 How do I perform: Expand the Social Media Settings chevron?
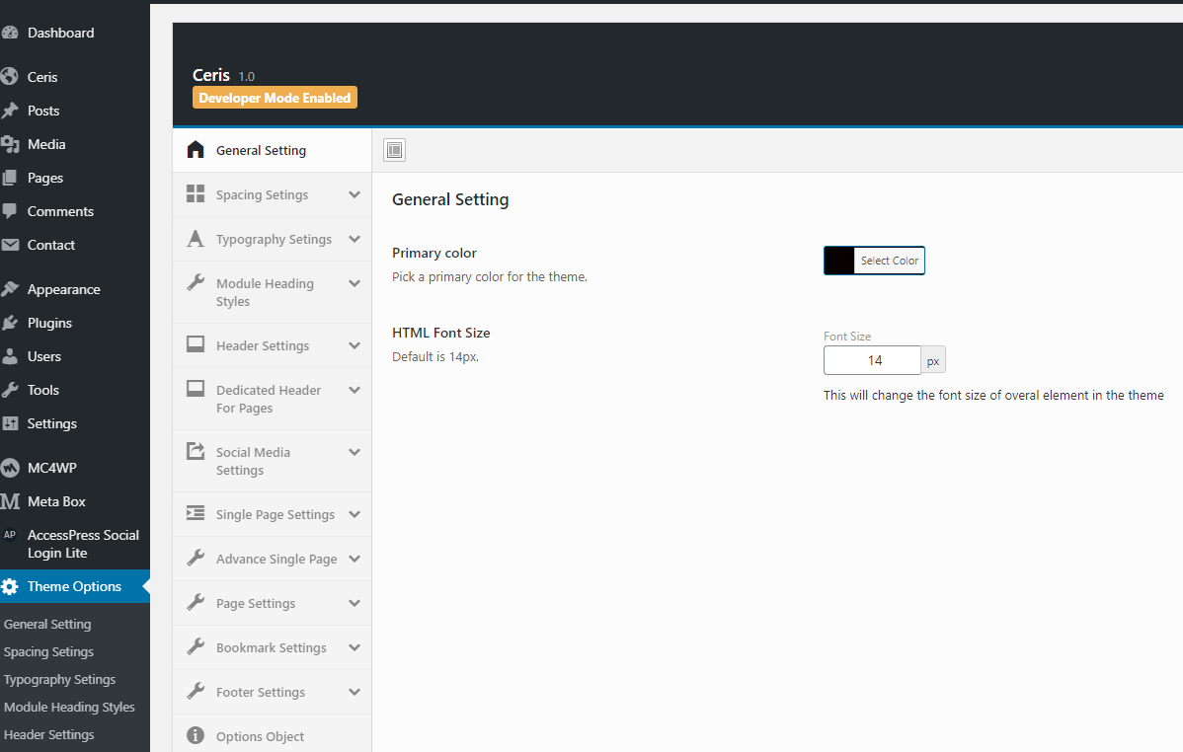click(354, 452)
